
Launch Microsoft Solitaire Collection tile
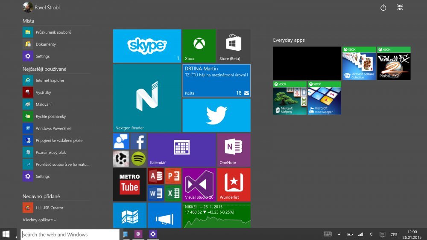pyautogui.click(x=359, y=64)
